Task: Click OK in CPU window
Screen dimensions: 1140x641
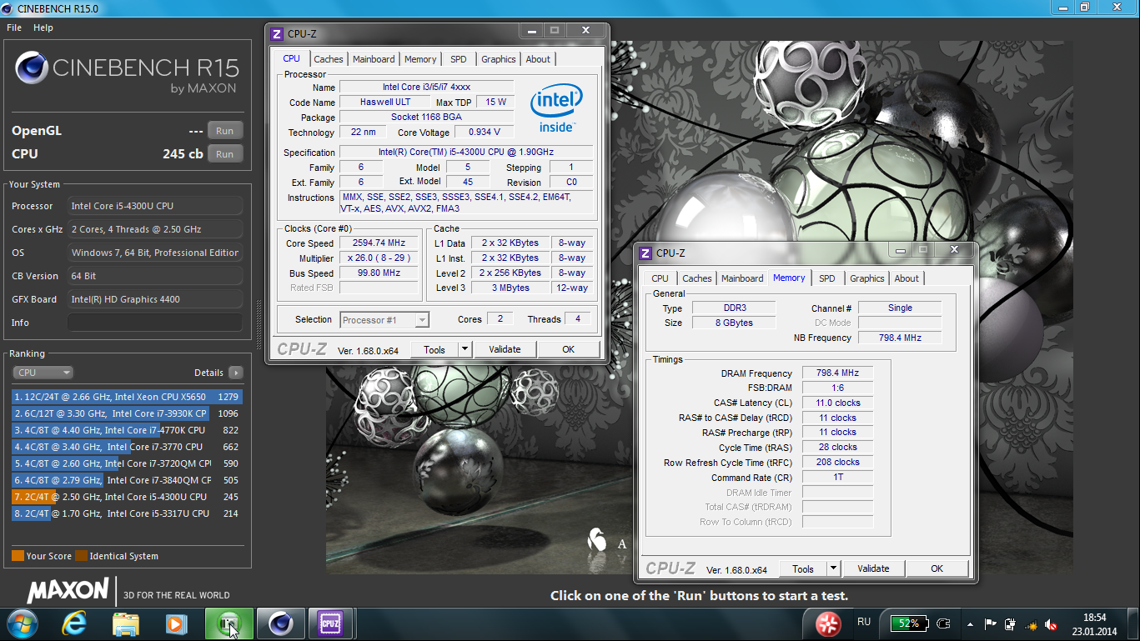Action: point(568,349)
